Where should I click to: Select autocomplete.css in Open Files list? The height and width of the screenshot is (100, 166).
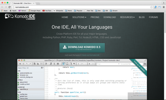coord(26,73)
